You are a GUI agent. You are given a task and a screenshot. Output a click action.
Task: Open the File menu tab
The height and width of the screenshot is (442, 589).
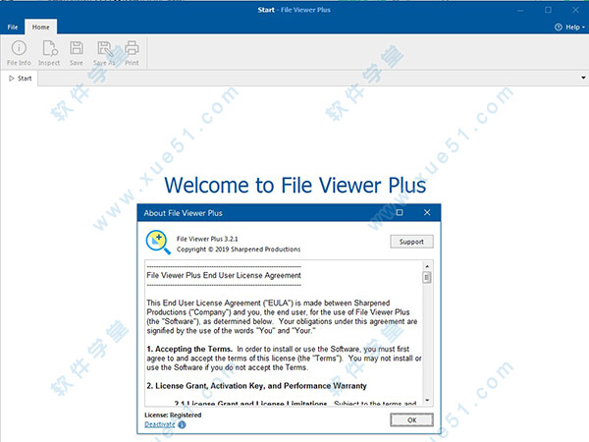coord(13,27)
